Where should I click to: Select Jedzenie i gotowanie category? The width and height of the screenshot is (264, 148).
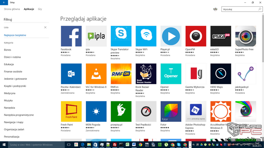(x=15, y=79)
